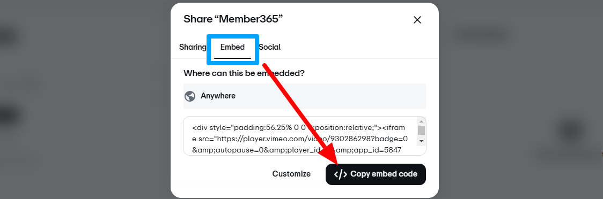Copy embed code with the black button
Image resolution: width=603 pixels, height=199 pixels.
376,174
